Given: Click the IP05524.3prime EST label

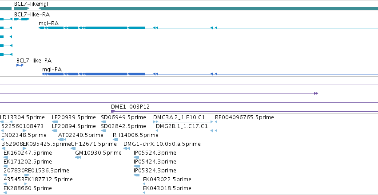Looking at the screenshot, I should [155, 153].
